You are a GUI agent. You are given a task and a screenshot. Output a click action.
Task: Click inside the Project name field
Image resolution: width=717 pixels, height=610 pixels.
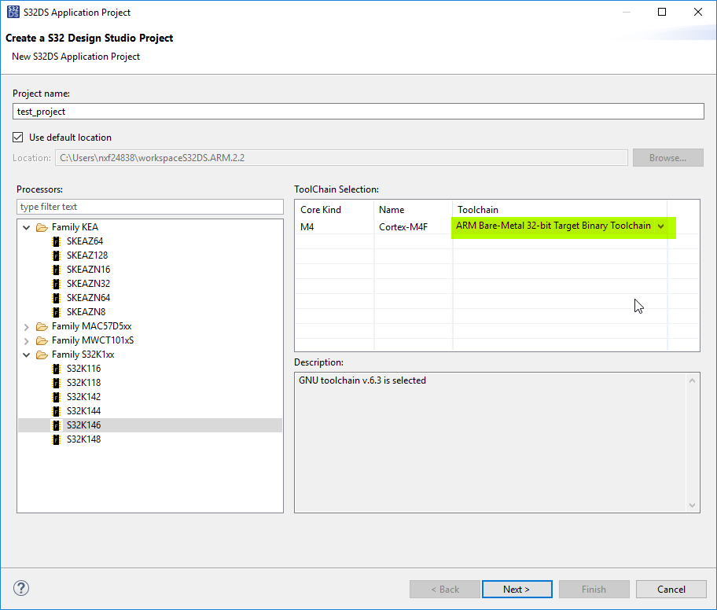click(x=358, y=112)
